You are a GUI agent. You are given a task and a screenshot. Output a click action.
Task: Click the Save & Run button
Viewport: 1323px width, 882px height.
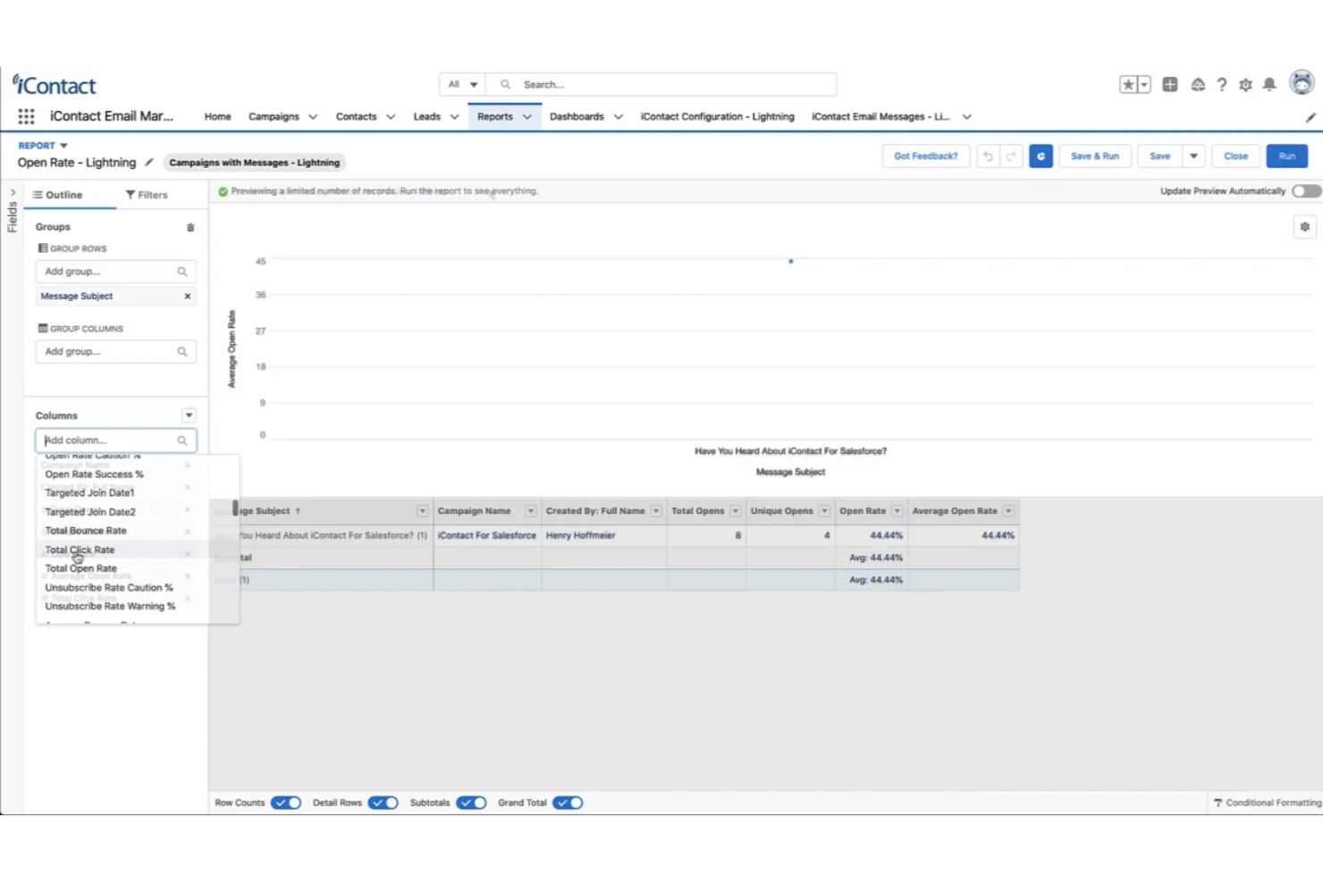1094,155
